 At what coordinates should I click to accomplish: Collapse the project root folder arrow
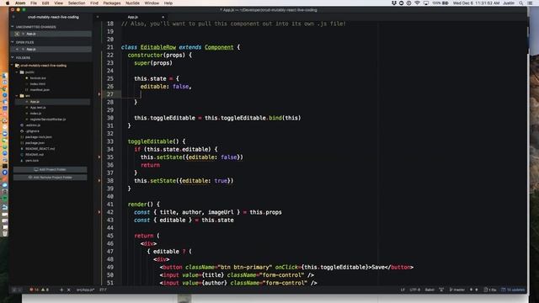coord(13,66)
